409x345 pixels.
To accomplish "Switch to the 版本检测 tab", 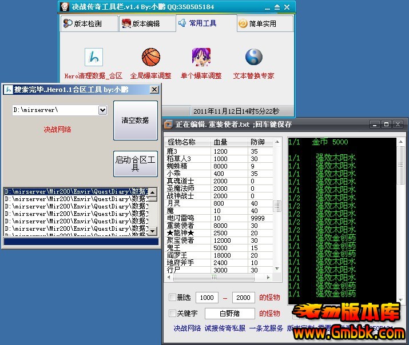I will click(83, 23).
